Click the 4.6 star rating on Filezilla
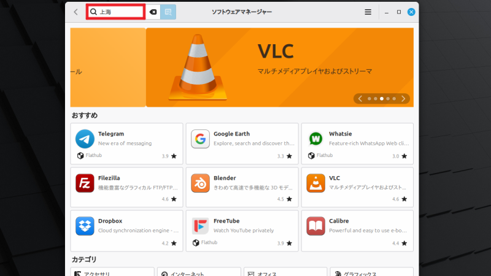Screen dimensions: 491x276 169,199
